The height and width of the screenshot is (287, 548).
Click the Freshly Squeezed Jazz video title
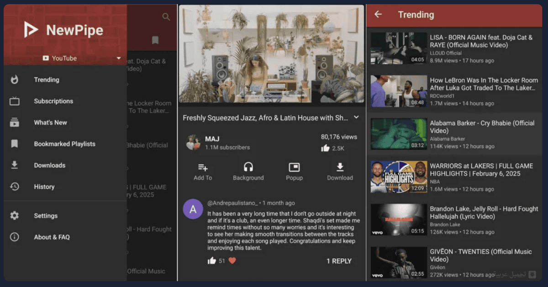(265, 118)
